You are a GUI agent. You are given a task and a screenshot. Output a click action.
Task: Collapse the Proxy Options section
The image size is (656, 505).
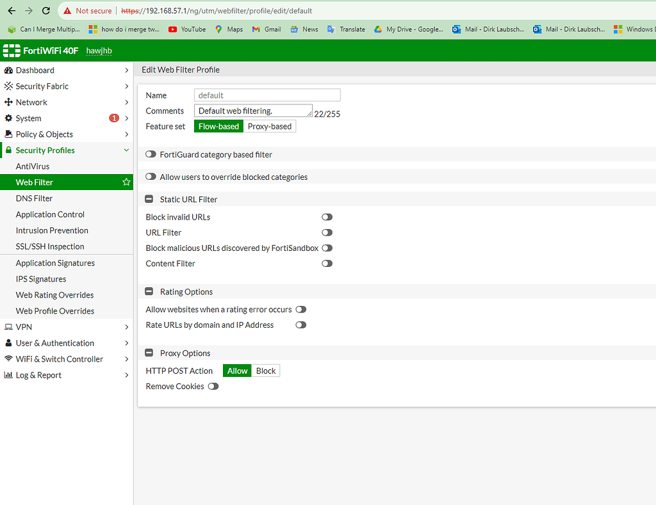coord(149,353)
